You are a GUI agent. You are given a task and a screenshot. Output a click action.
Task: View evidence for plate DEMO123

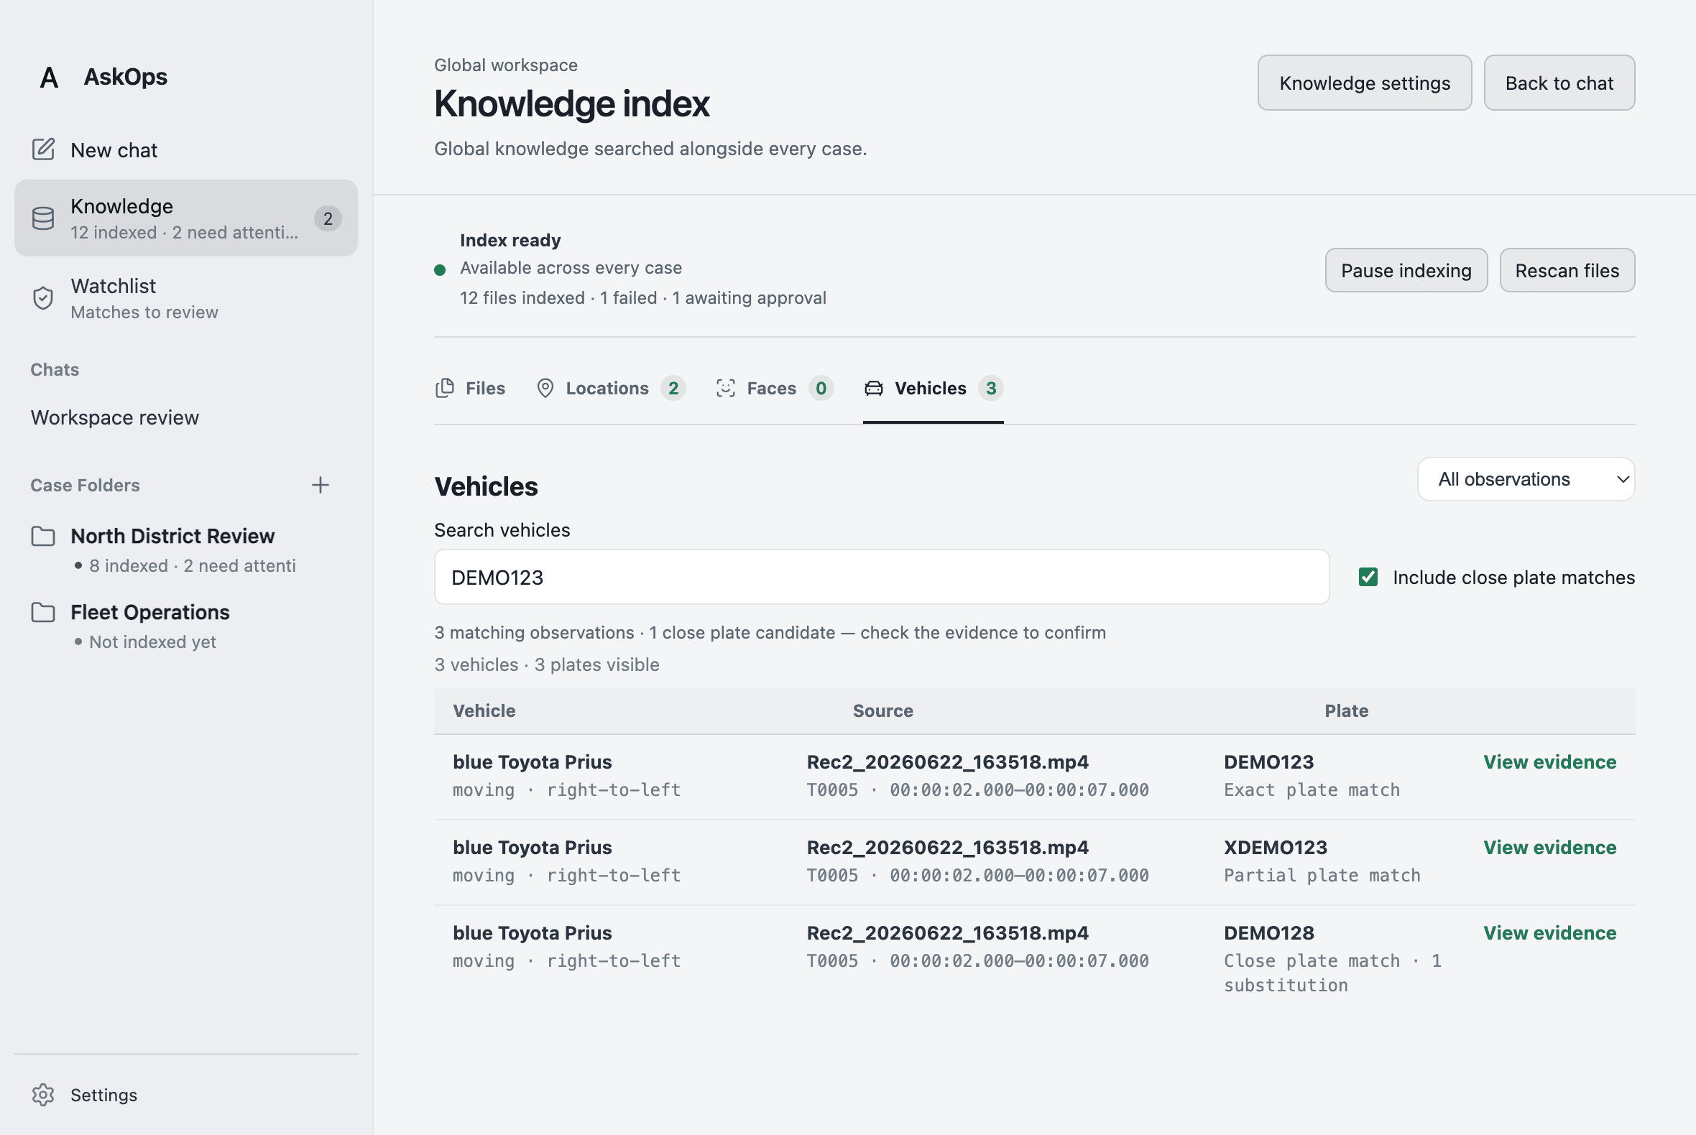point(1549,761)
